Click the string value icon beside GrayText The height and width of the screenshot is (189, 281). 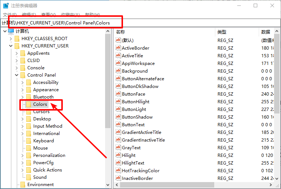point(118,148)
